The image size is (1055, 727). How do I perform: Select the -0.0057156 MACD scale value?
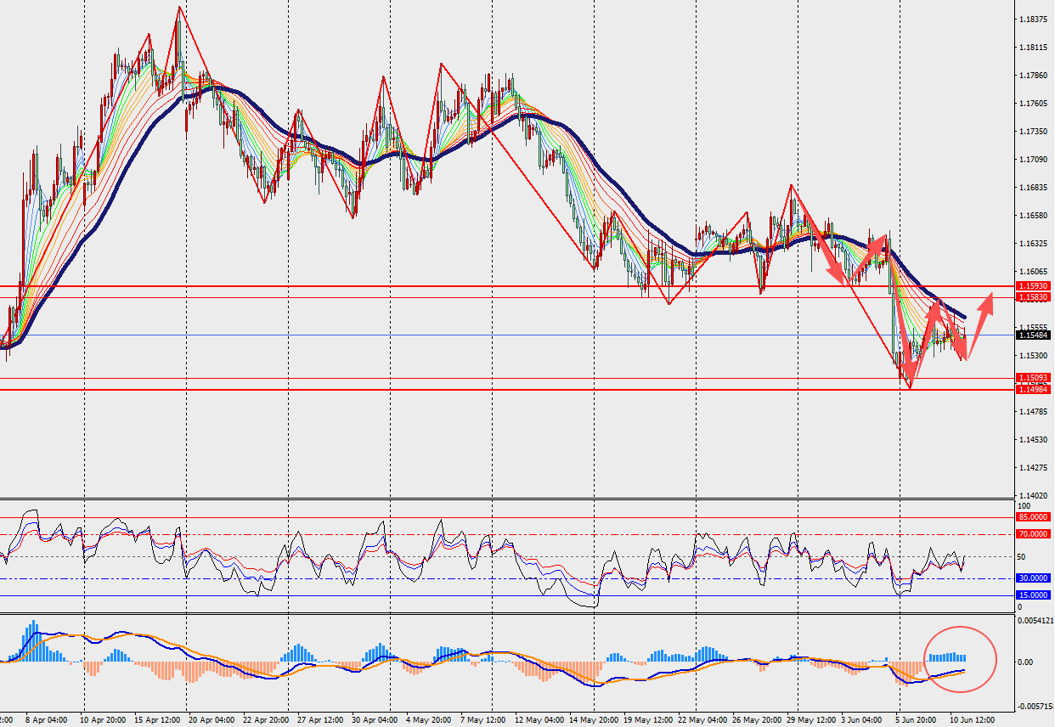point(1035,706)
